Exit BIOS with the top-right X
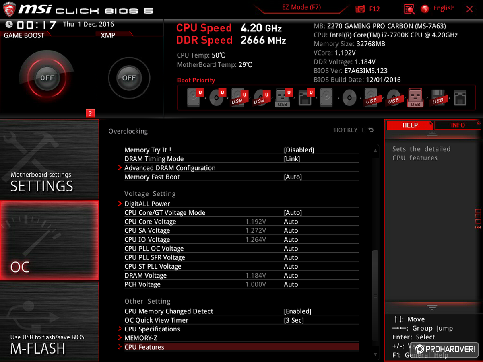Viewport: 483px width, 362px height. [x=469, y=9]
